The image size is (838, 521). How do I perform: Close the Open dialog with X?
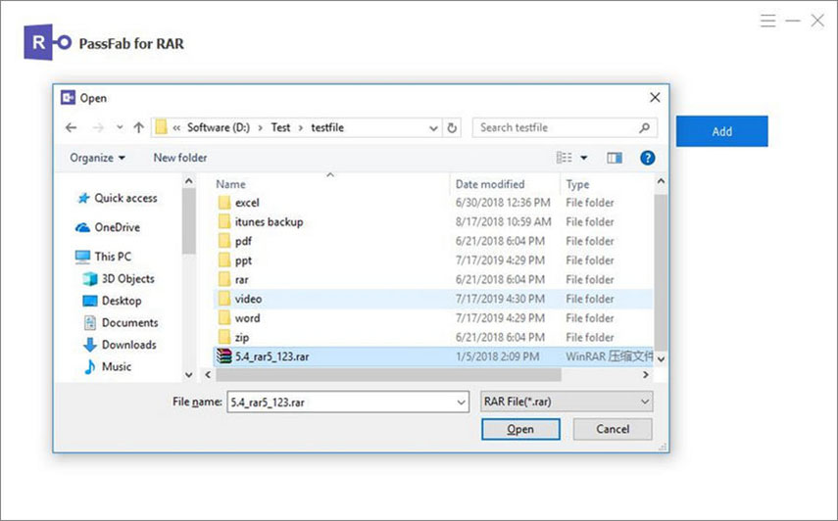[x=655, y=97]
